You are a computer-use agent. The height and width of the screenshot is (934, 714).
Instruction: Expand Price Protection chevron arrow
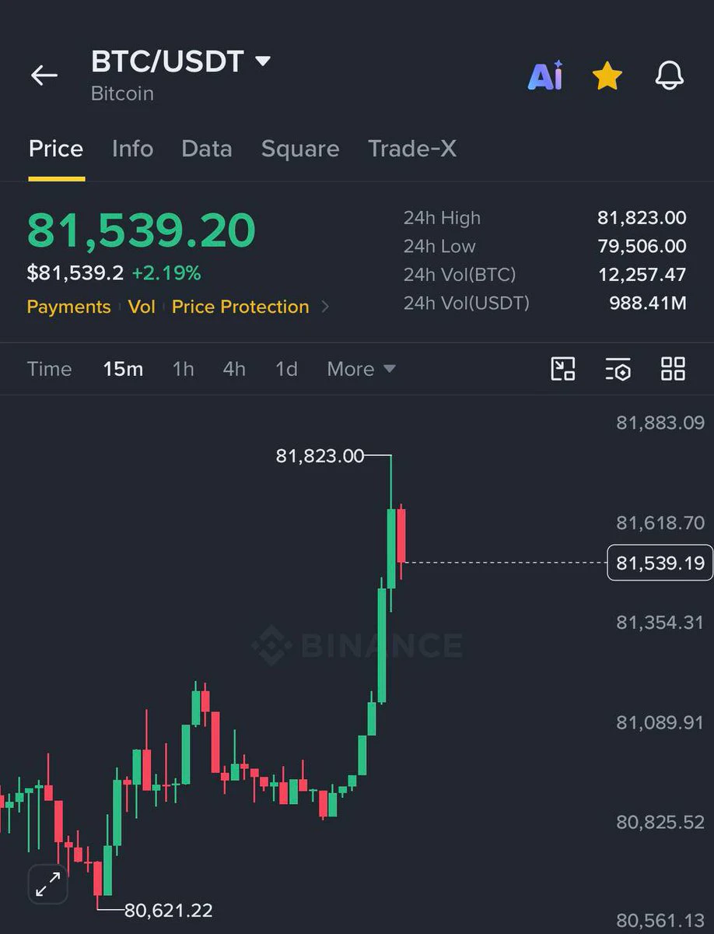(325, 307)
